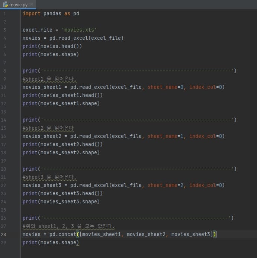Click the '#sheet1' comment on line 9
The width and height of the screenshot is (257, 258).
point(49,79)
